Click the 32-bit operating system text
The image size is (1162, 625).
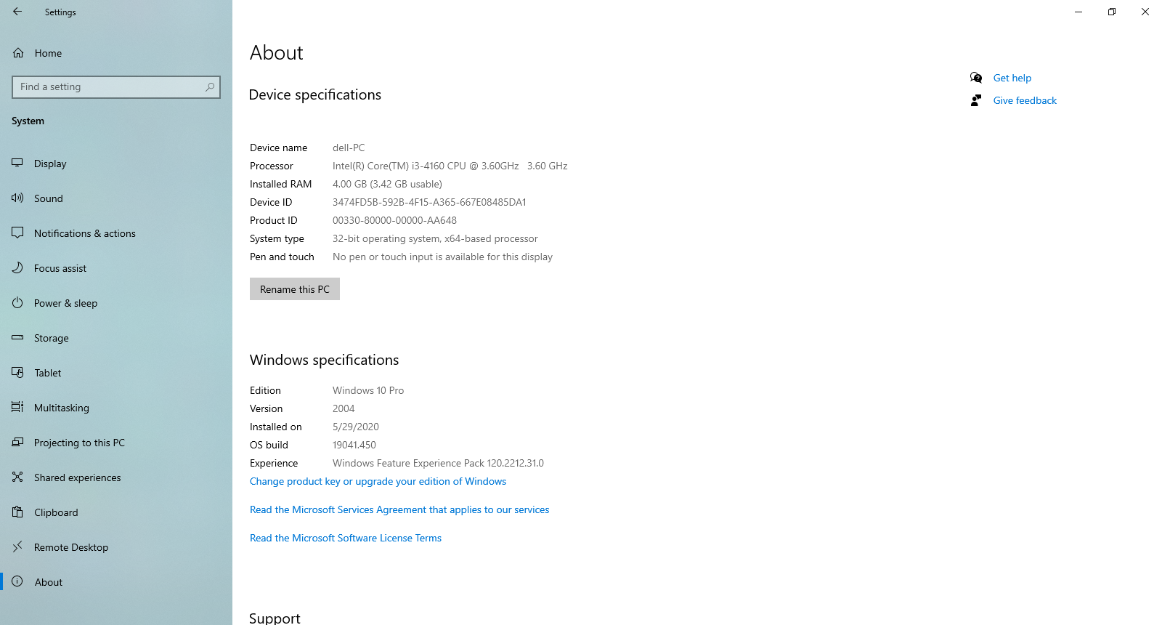(x=435, y=238)
